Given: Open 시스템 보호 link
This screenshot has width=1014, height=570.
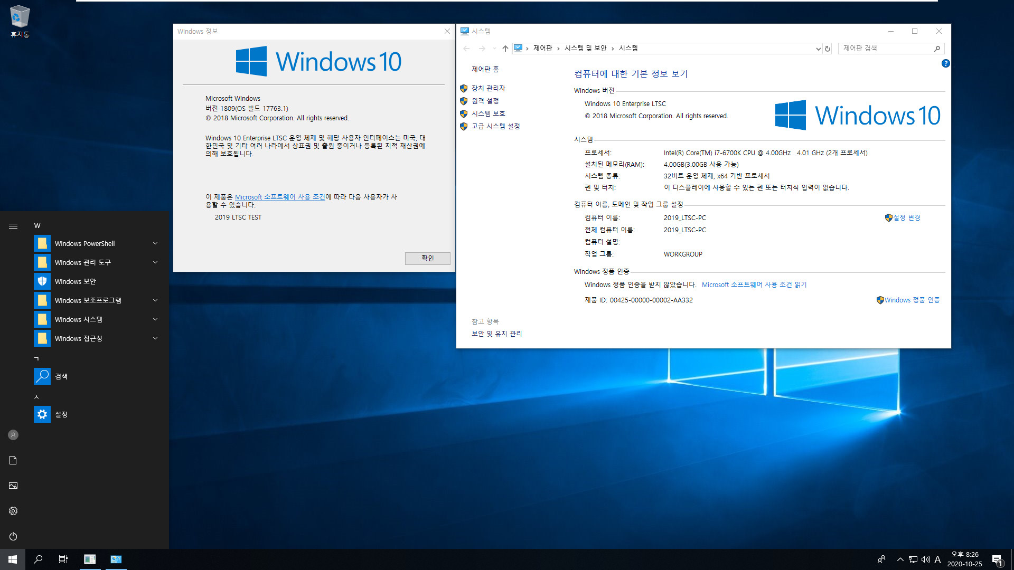Looking at the screenshot, I should (x=488, y=113).
